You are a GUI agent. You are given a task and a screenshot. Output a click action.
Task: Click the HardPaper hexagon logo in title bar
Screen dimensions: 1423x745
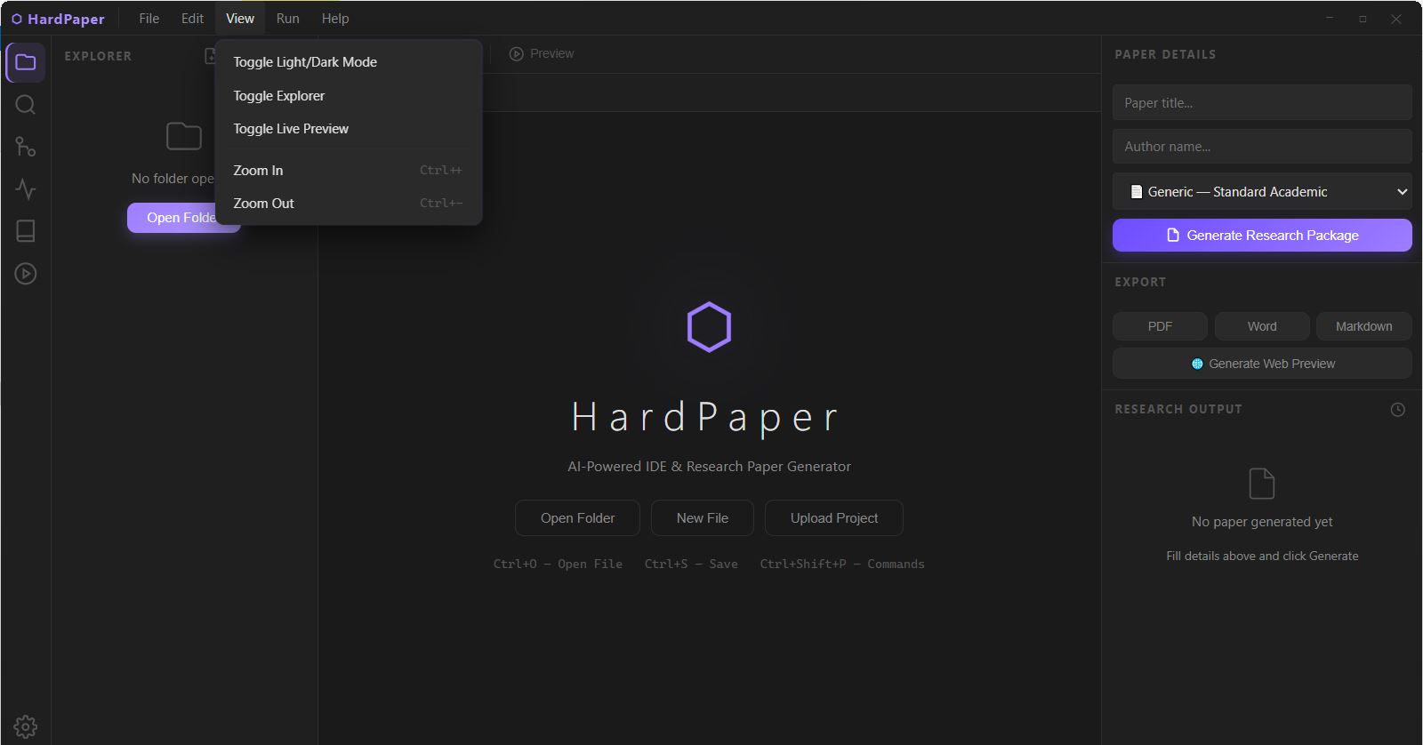pyautogui.click(x=16, y=19)
